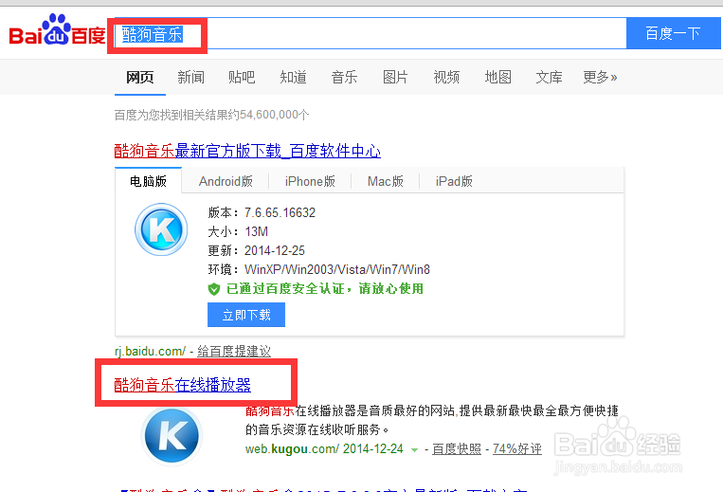Open the 音乐 tab
This screenshot has width=723, height=492.
click(x=344, y=77)
